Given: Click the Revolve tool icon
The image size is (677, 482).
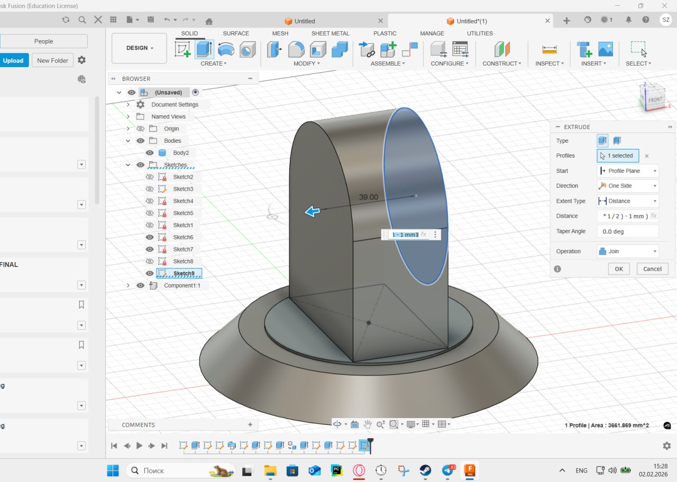Looking at the screenshot, I should (x=226, y=49).
